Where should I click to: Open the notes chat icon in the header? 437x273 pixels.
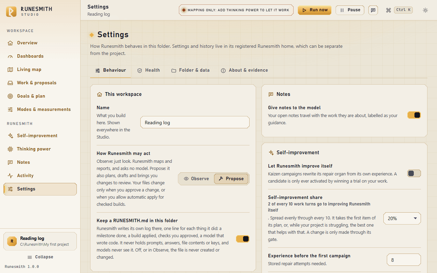373,10
